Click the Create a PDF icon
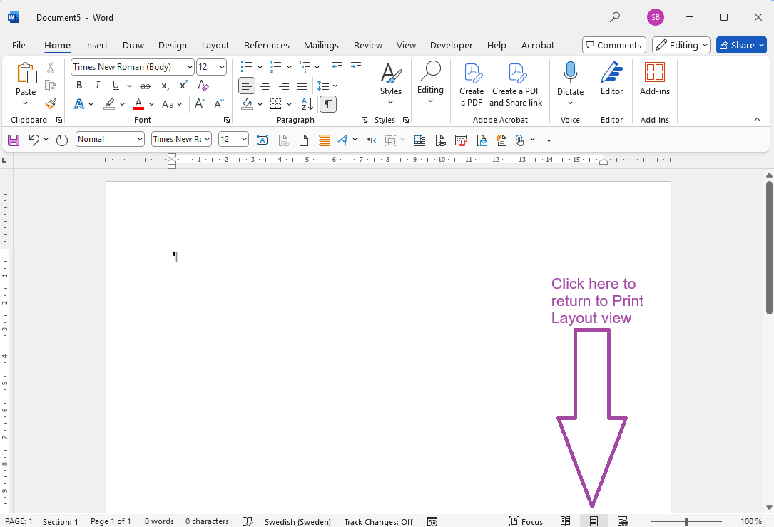The image size is (774, 527). [x=472, y=84]
